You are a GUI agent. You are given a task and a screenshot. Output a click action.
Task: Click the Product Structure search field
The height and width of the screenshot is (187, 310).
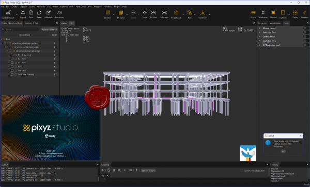click(20, 29)
